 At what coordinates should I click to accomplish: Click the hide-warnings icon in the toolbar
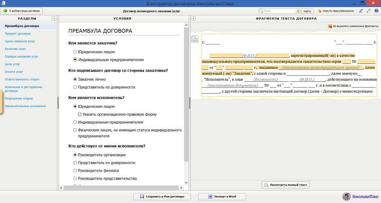click(x=319, y=11)
